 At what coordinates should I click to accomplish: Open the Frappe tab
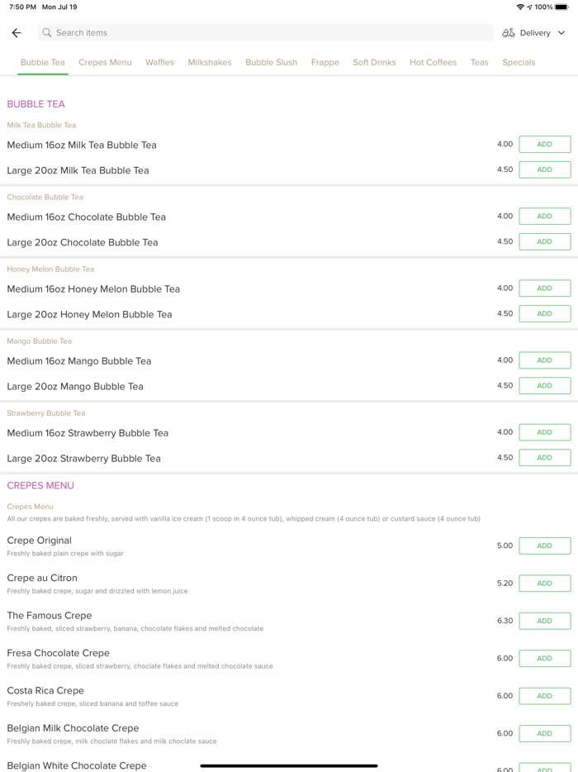tap(325, 63)
